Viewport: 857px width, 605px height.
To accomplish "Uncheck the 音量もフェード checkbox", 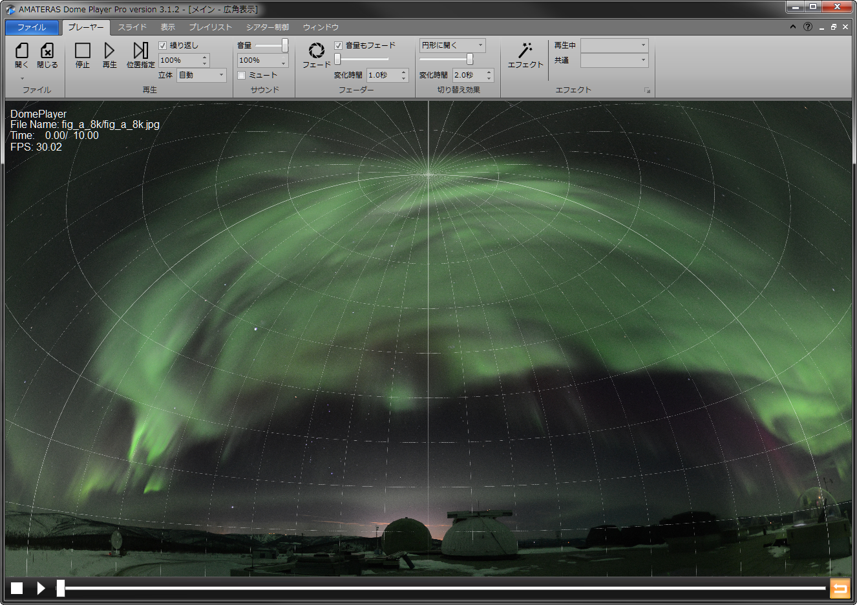I will click(338, 45).
